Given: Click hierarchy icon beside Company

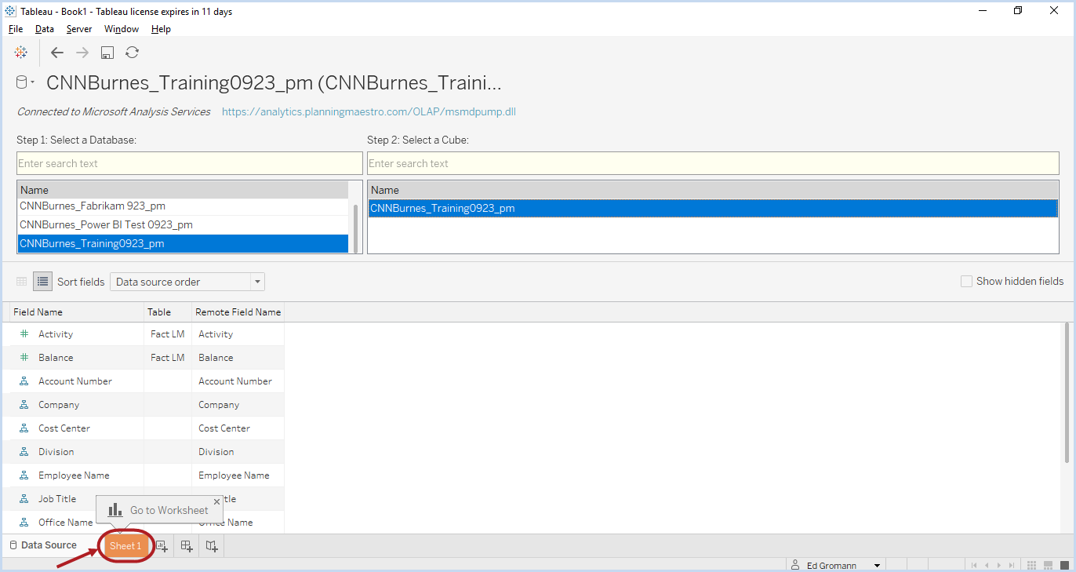Looking at the screenshot, I should click(x=24, y=405).
